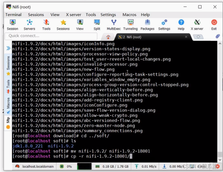Click the summary_connections.png output line
223x172 pixels.
click(77, 131)
